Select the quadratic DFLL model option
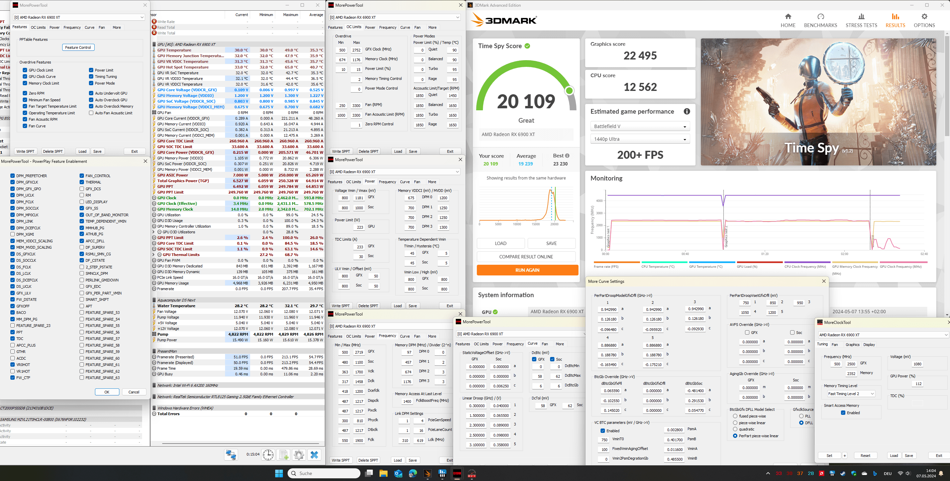The height and width of the screenshot is (481, 950). pyautogui.click(x=735, y=429)
